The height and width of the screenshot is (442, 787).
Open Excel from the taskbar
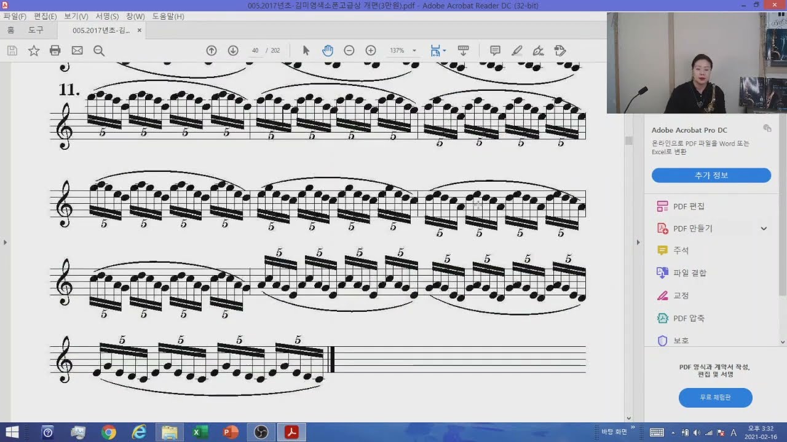(x=200, y=432)
